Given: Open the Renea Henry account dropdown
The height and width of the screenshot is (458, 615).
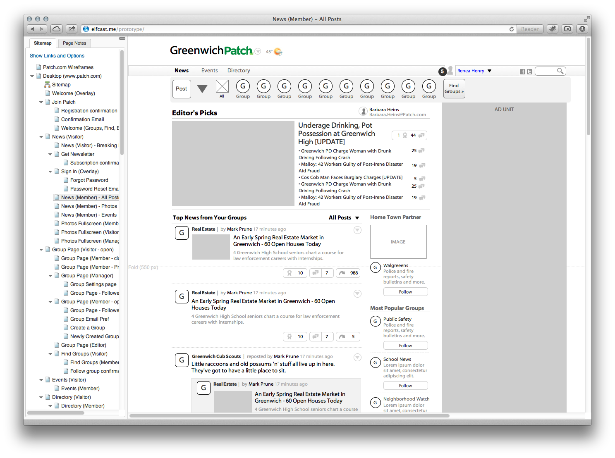Looking at the screenshot, I should (474, 71).
